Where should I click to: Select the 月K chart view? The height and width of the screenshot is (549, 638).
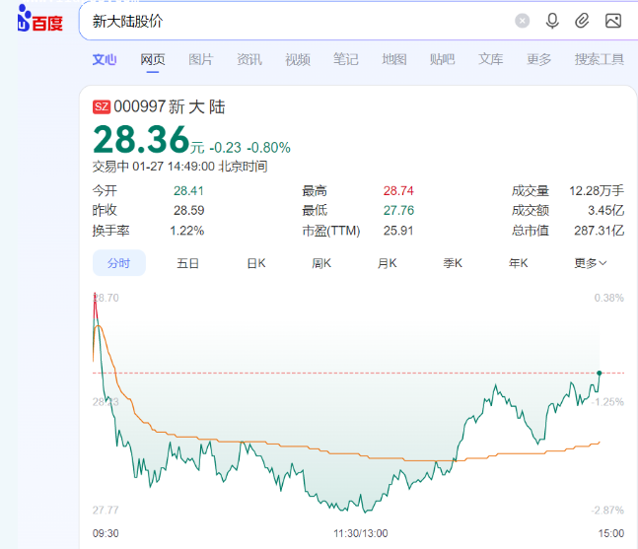click(x=387, y=263)
